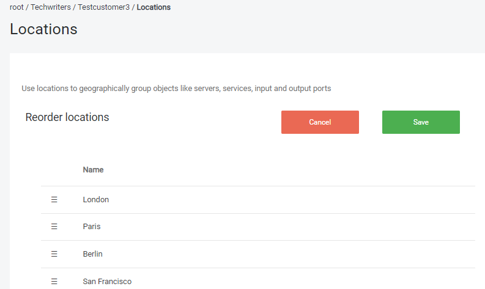This screenshot has width=485, height=289.
Task: Click the bold Locations breadcrumb item
Action: (x=154, y=7)
